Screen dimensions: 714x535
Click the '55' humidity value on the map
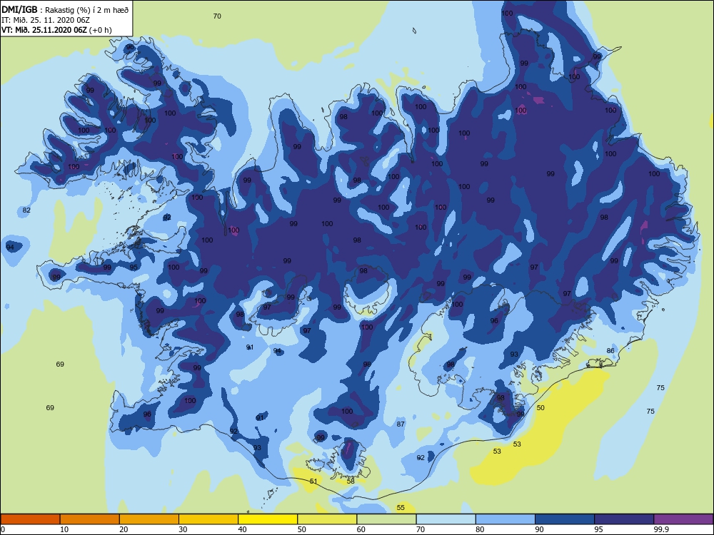pyautogui.click(x=401, y=508)
